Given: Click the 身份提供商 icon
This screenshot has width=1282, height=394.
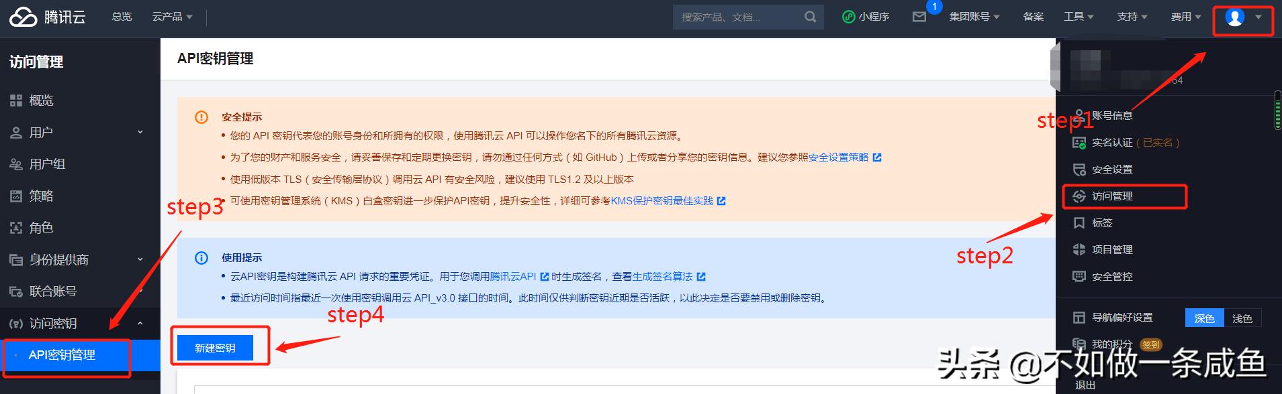Looking at the screenshot, I should (16, 260).
